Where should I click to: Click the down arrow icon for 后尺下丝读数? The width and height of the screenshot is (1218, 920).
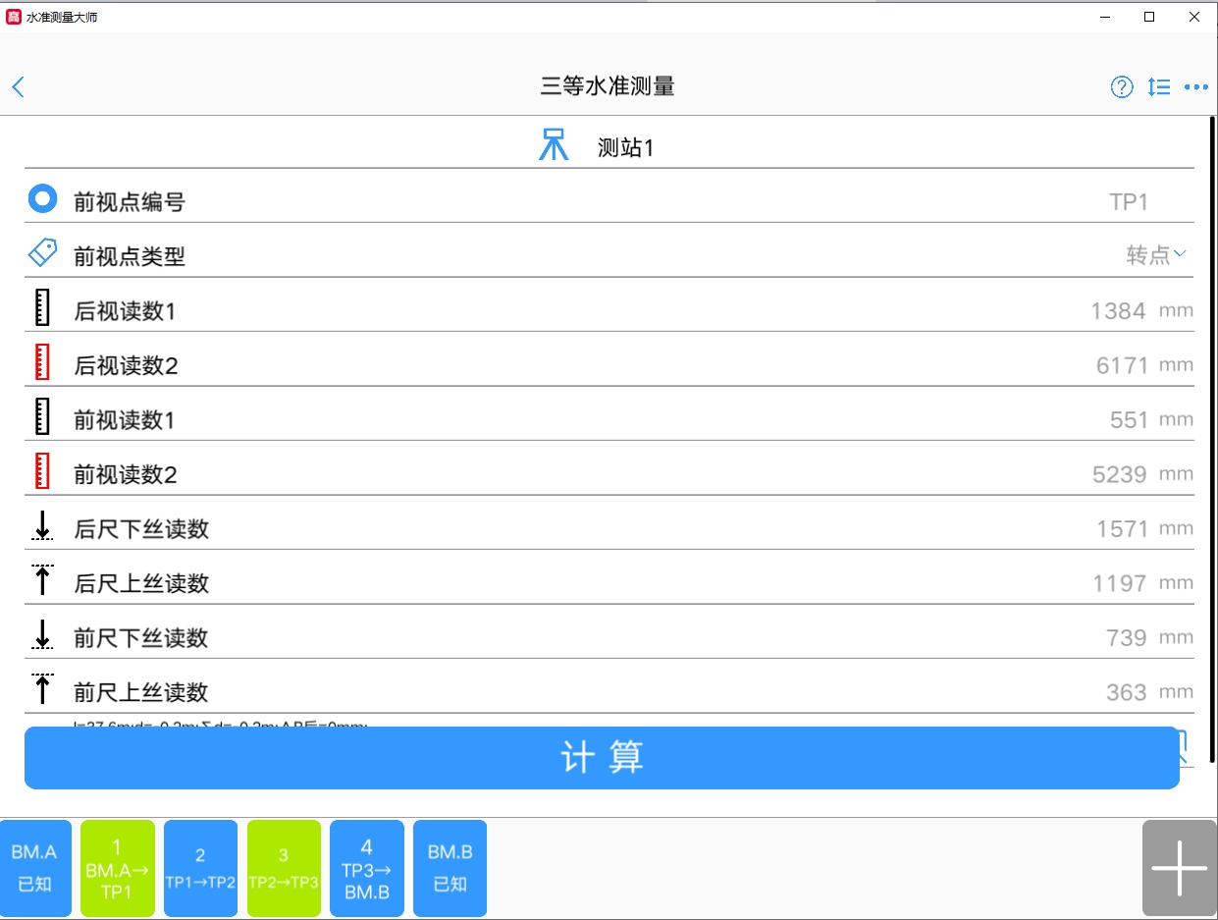coord(41,527)
